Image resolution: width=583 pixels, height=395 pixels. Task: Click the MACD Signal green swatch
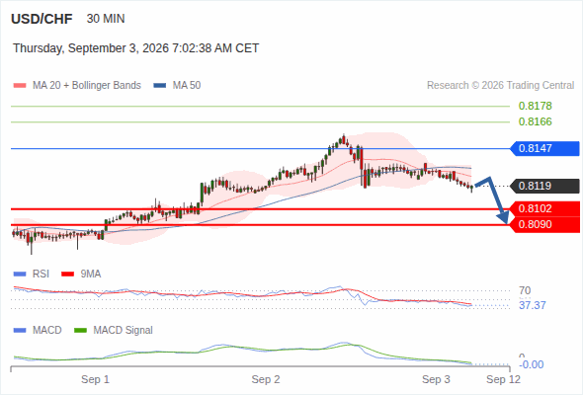80,331
